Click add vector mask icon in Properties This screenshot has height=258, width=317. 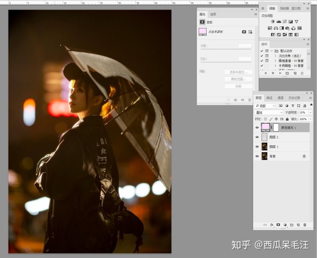click(250, 32)
